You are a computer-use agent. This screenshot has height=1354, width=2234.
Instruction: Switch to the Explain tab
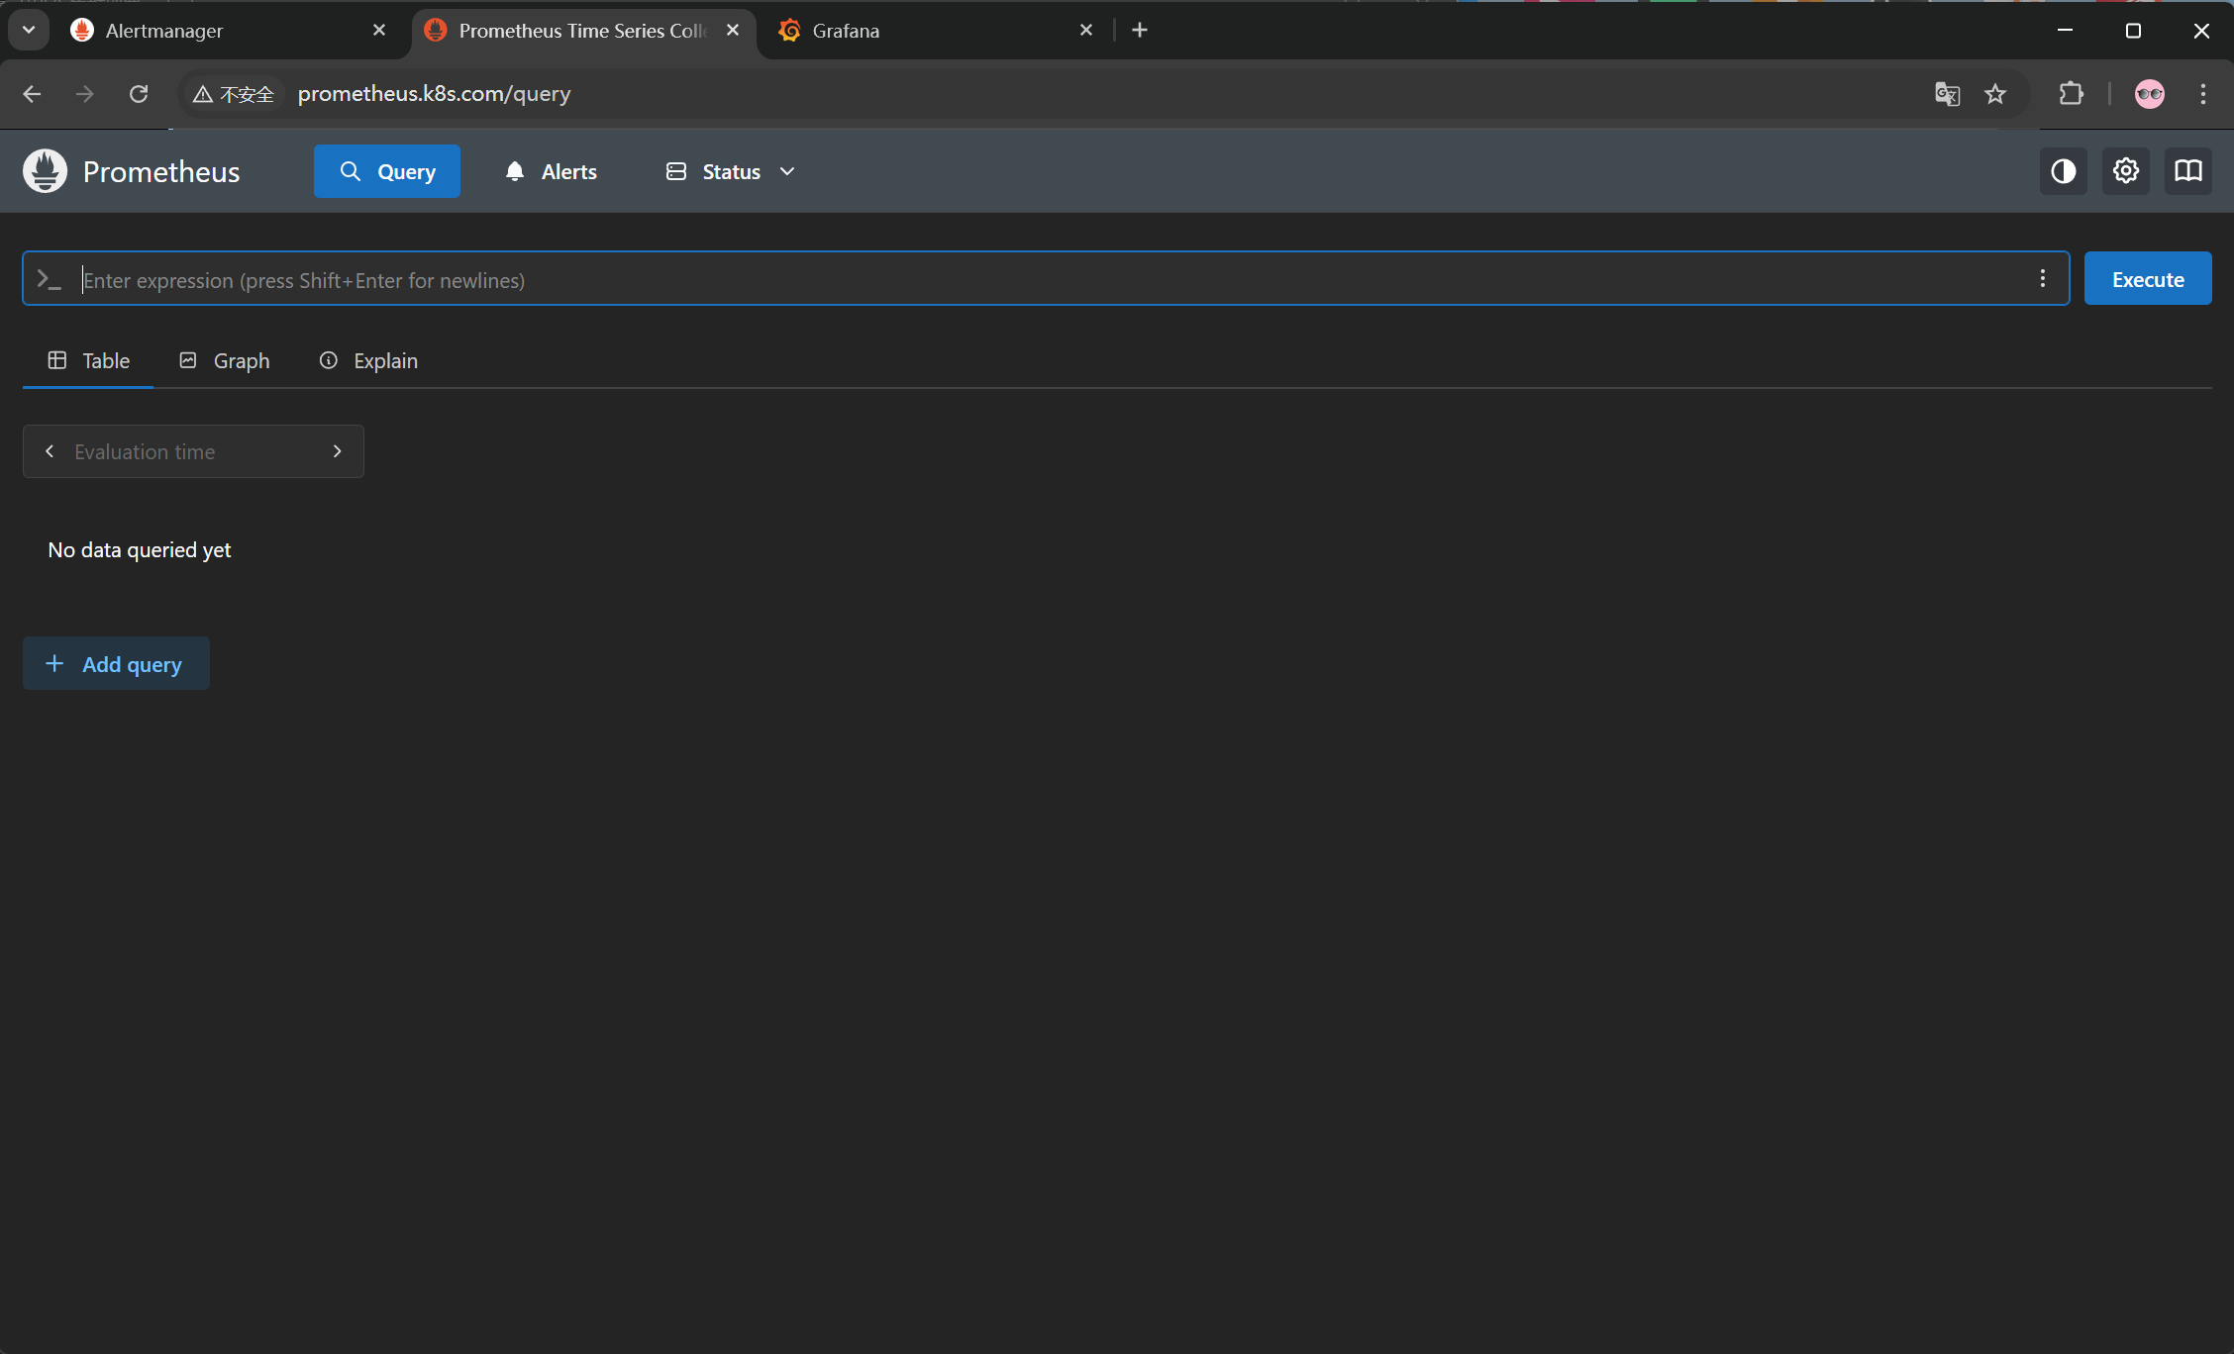368,361
